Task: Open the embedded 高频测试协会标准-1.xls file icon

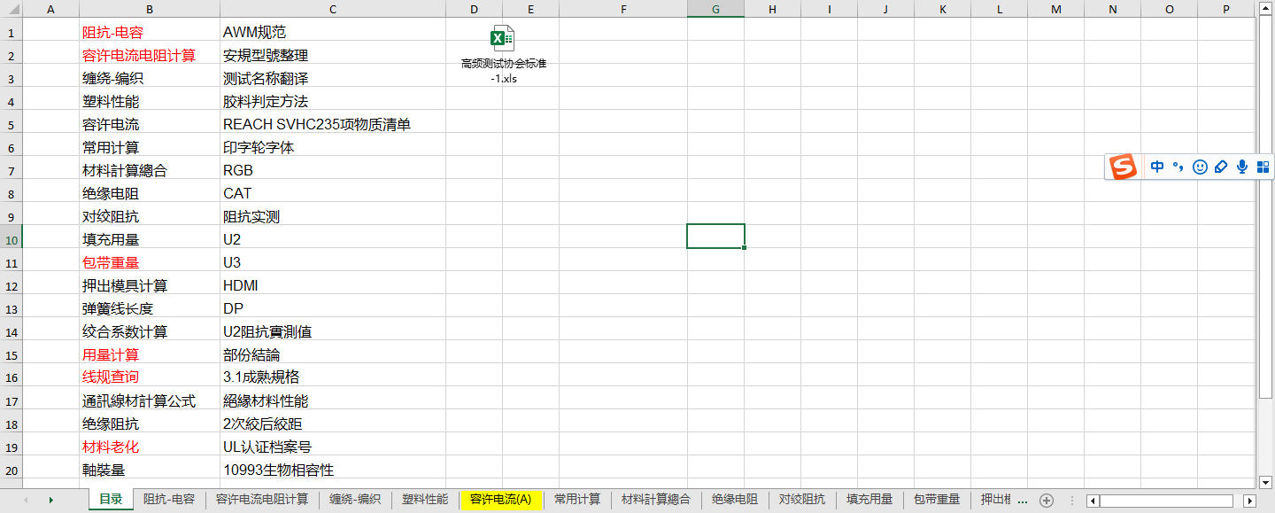Action: 503,40
